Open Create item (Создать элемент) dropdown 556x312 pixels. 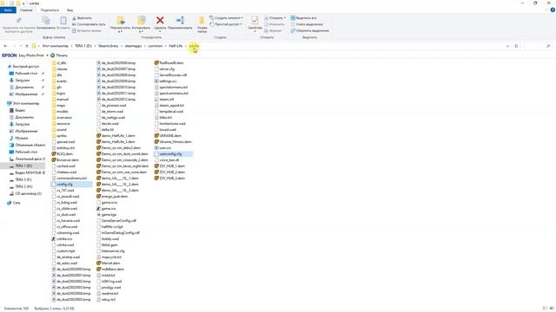[226, 18]
